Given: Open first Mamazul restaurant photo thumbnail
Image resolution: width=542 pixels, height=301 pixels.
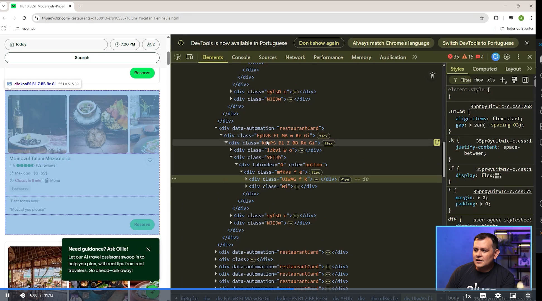Looking at the screenshot, I should (37, 124).
